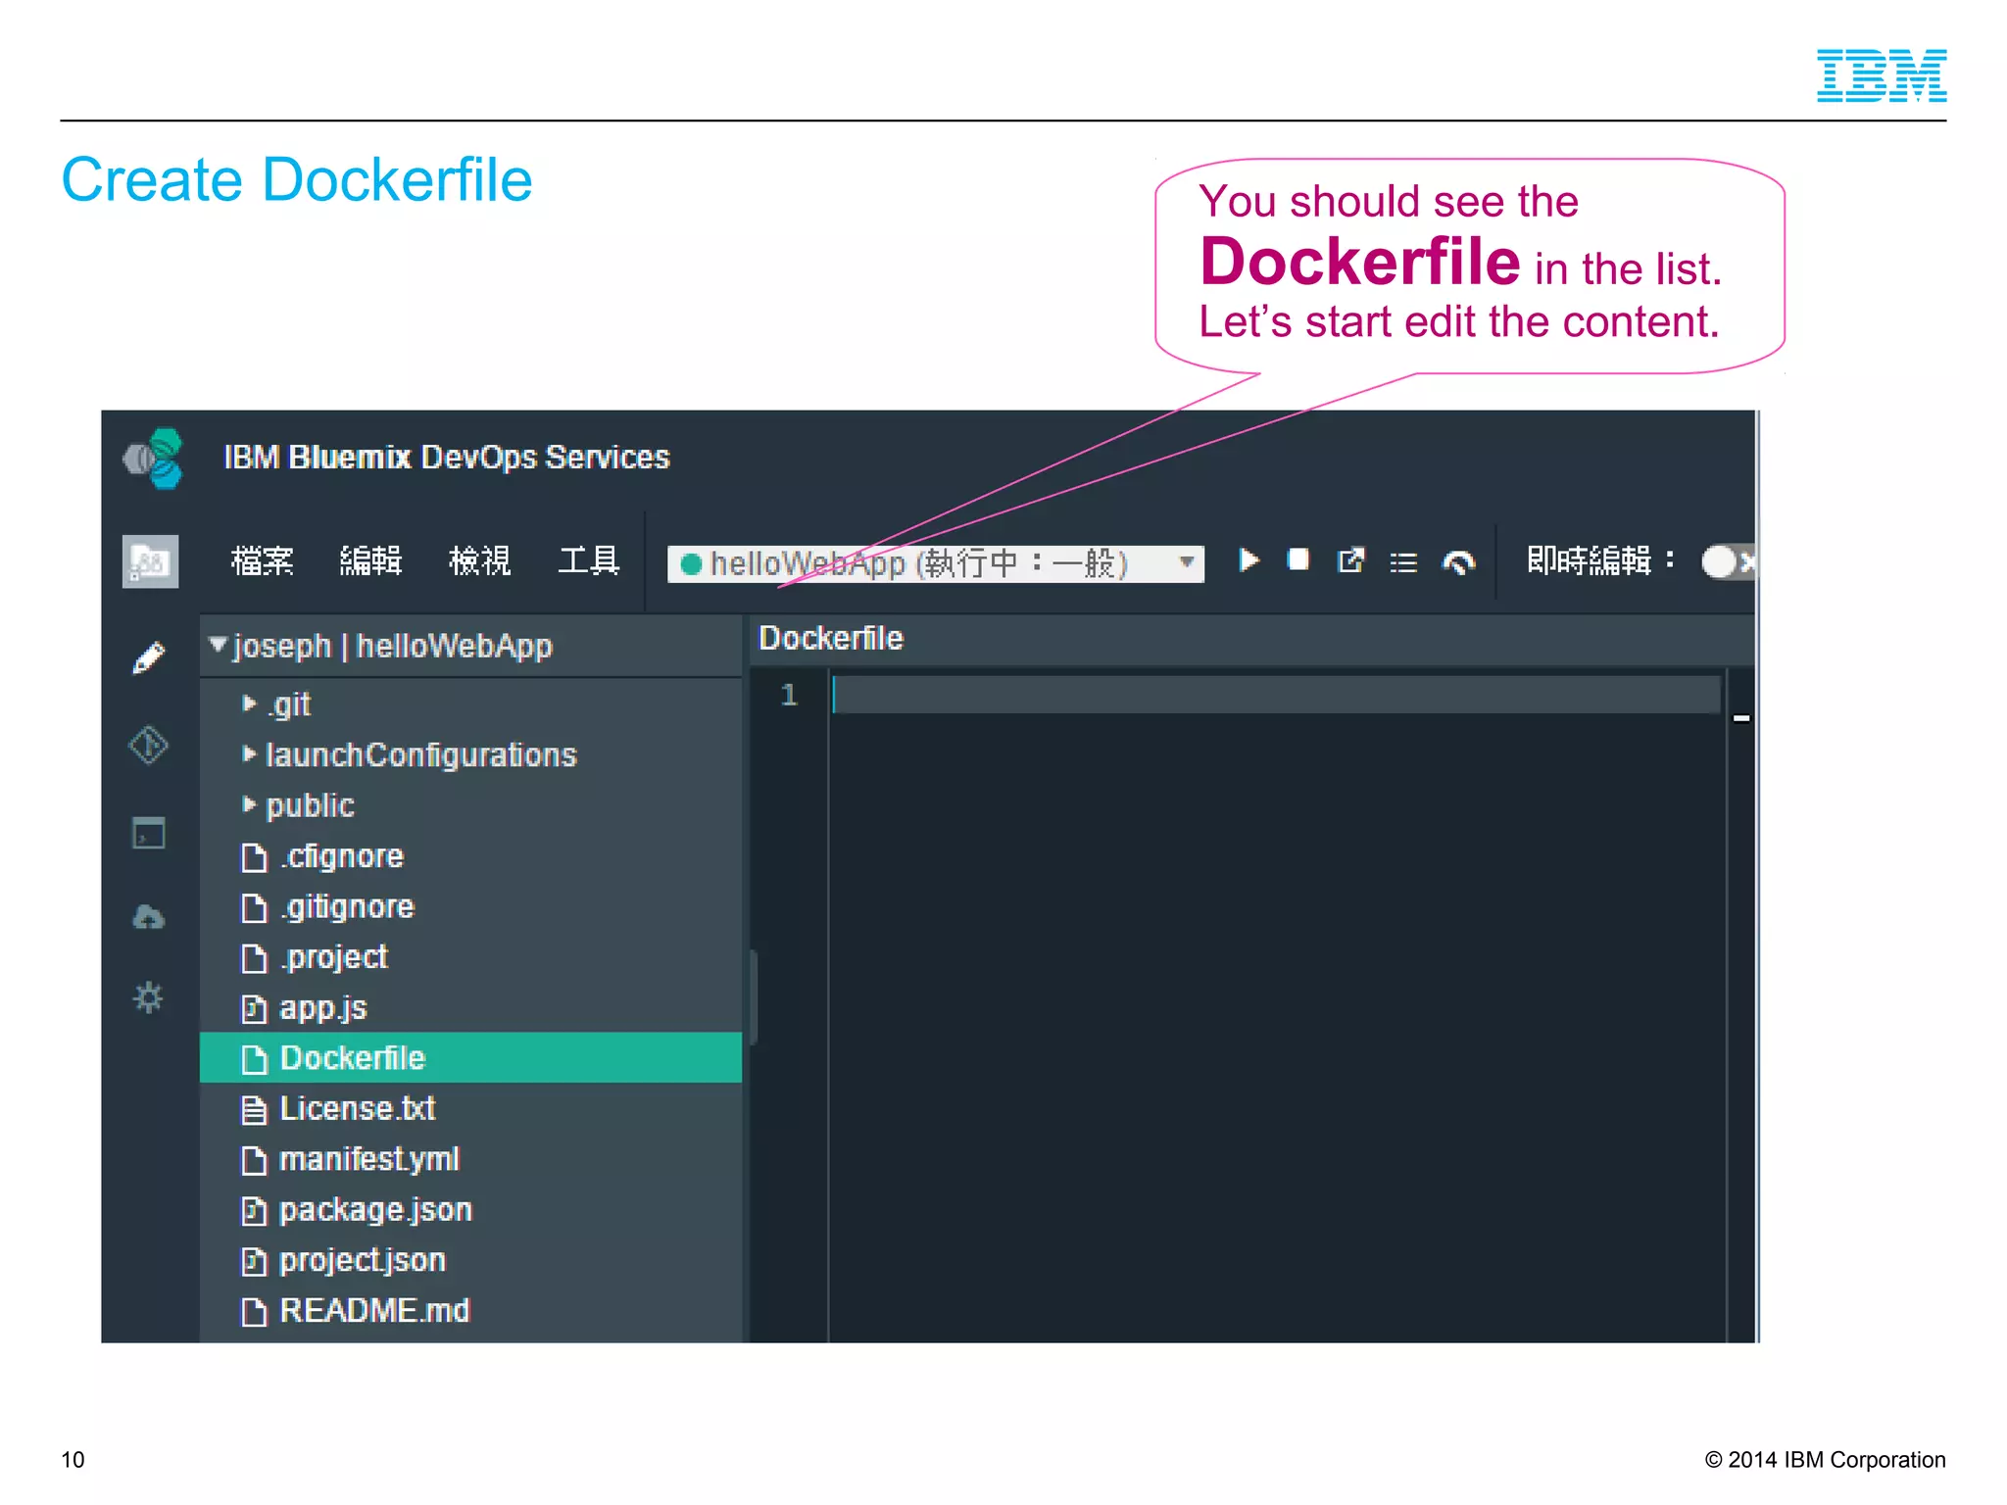2007x1505 pixels.
Task: Open the project dashboard icon in toolbar
Action: click(150, 561)
